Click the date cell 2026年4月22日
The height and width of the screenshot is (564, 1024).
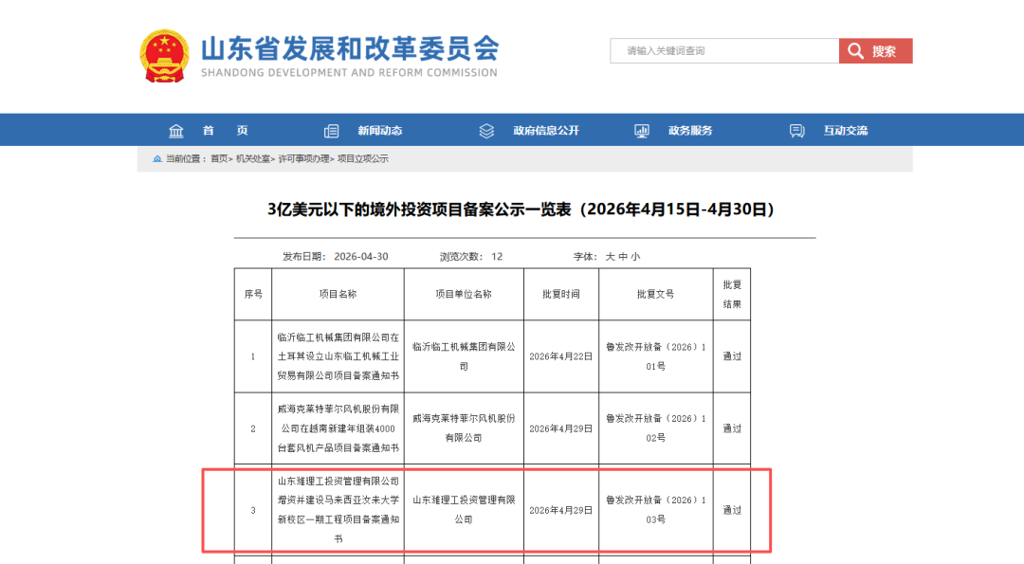point(561,356)
